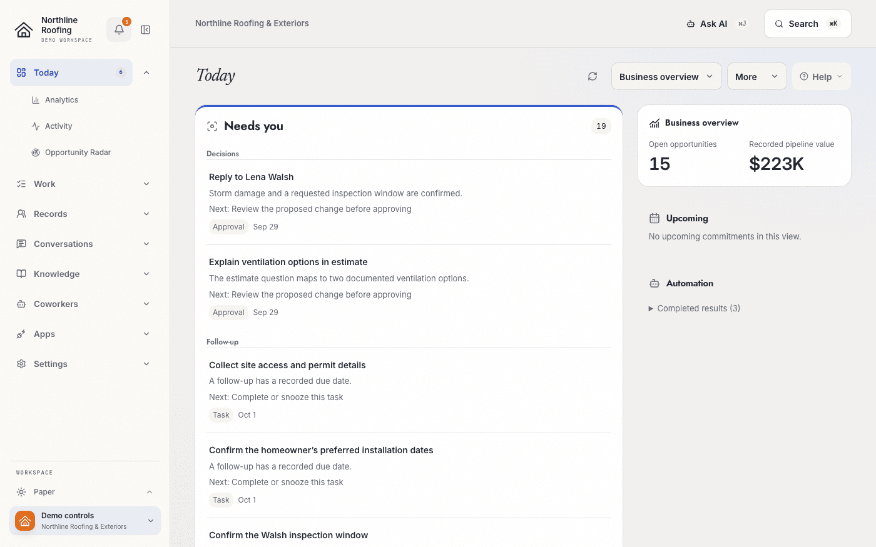Click the Activity pulse icon

click(36, 126)
